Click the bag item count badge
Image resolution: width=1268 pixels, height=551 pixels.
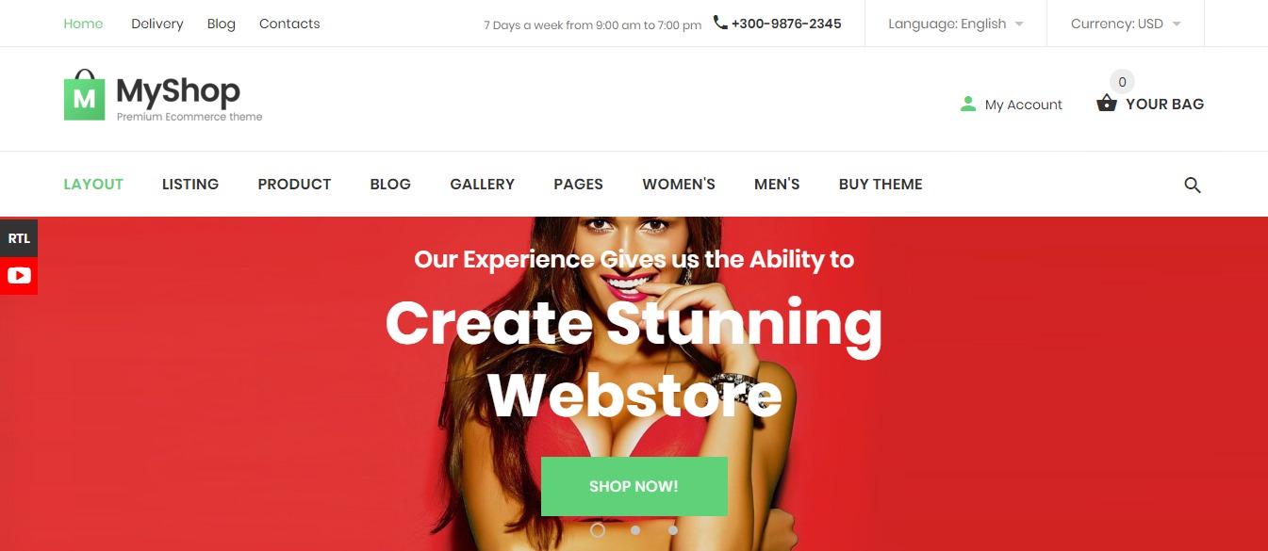1122,82
